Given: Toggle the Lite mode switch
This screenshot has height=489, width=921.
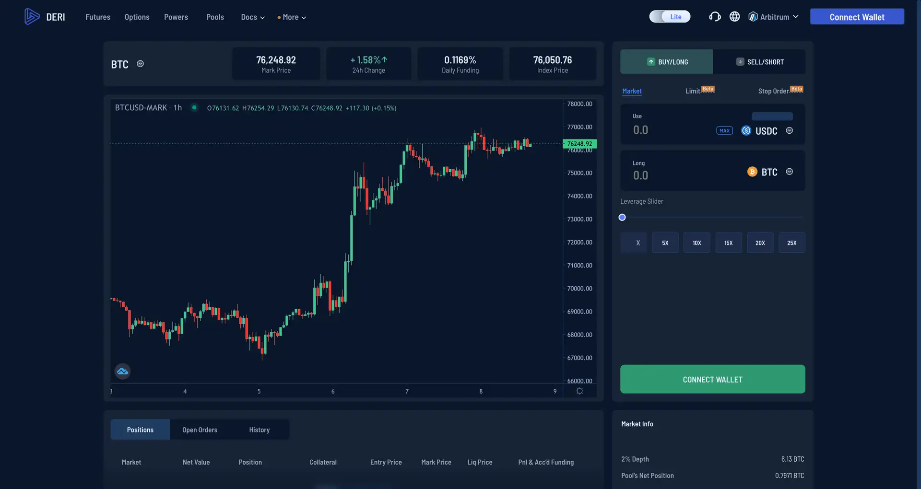Looking at the screenshot, I should click(x=670, y=17).
